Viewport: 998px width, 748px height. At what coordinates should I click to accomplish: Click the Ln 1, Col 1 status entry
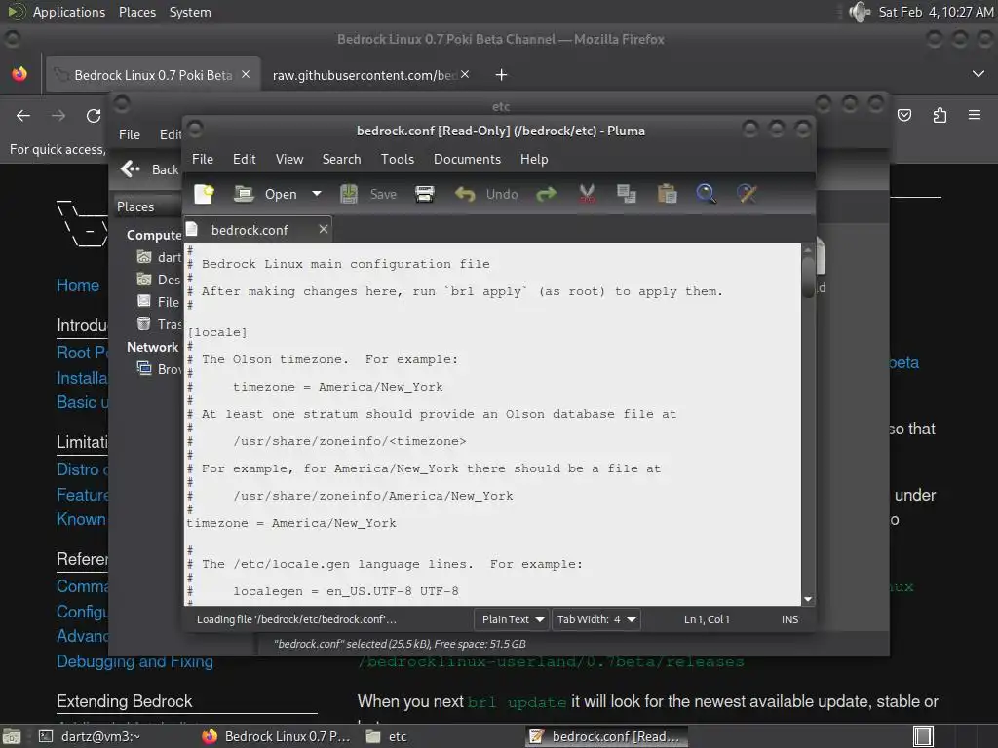pyautogui.click(x=707, y=618)
